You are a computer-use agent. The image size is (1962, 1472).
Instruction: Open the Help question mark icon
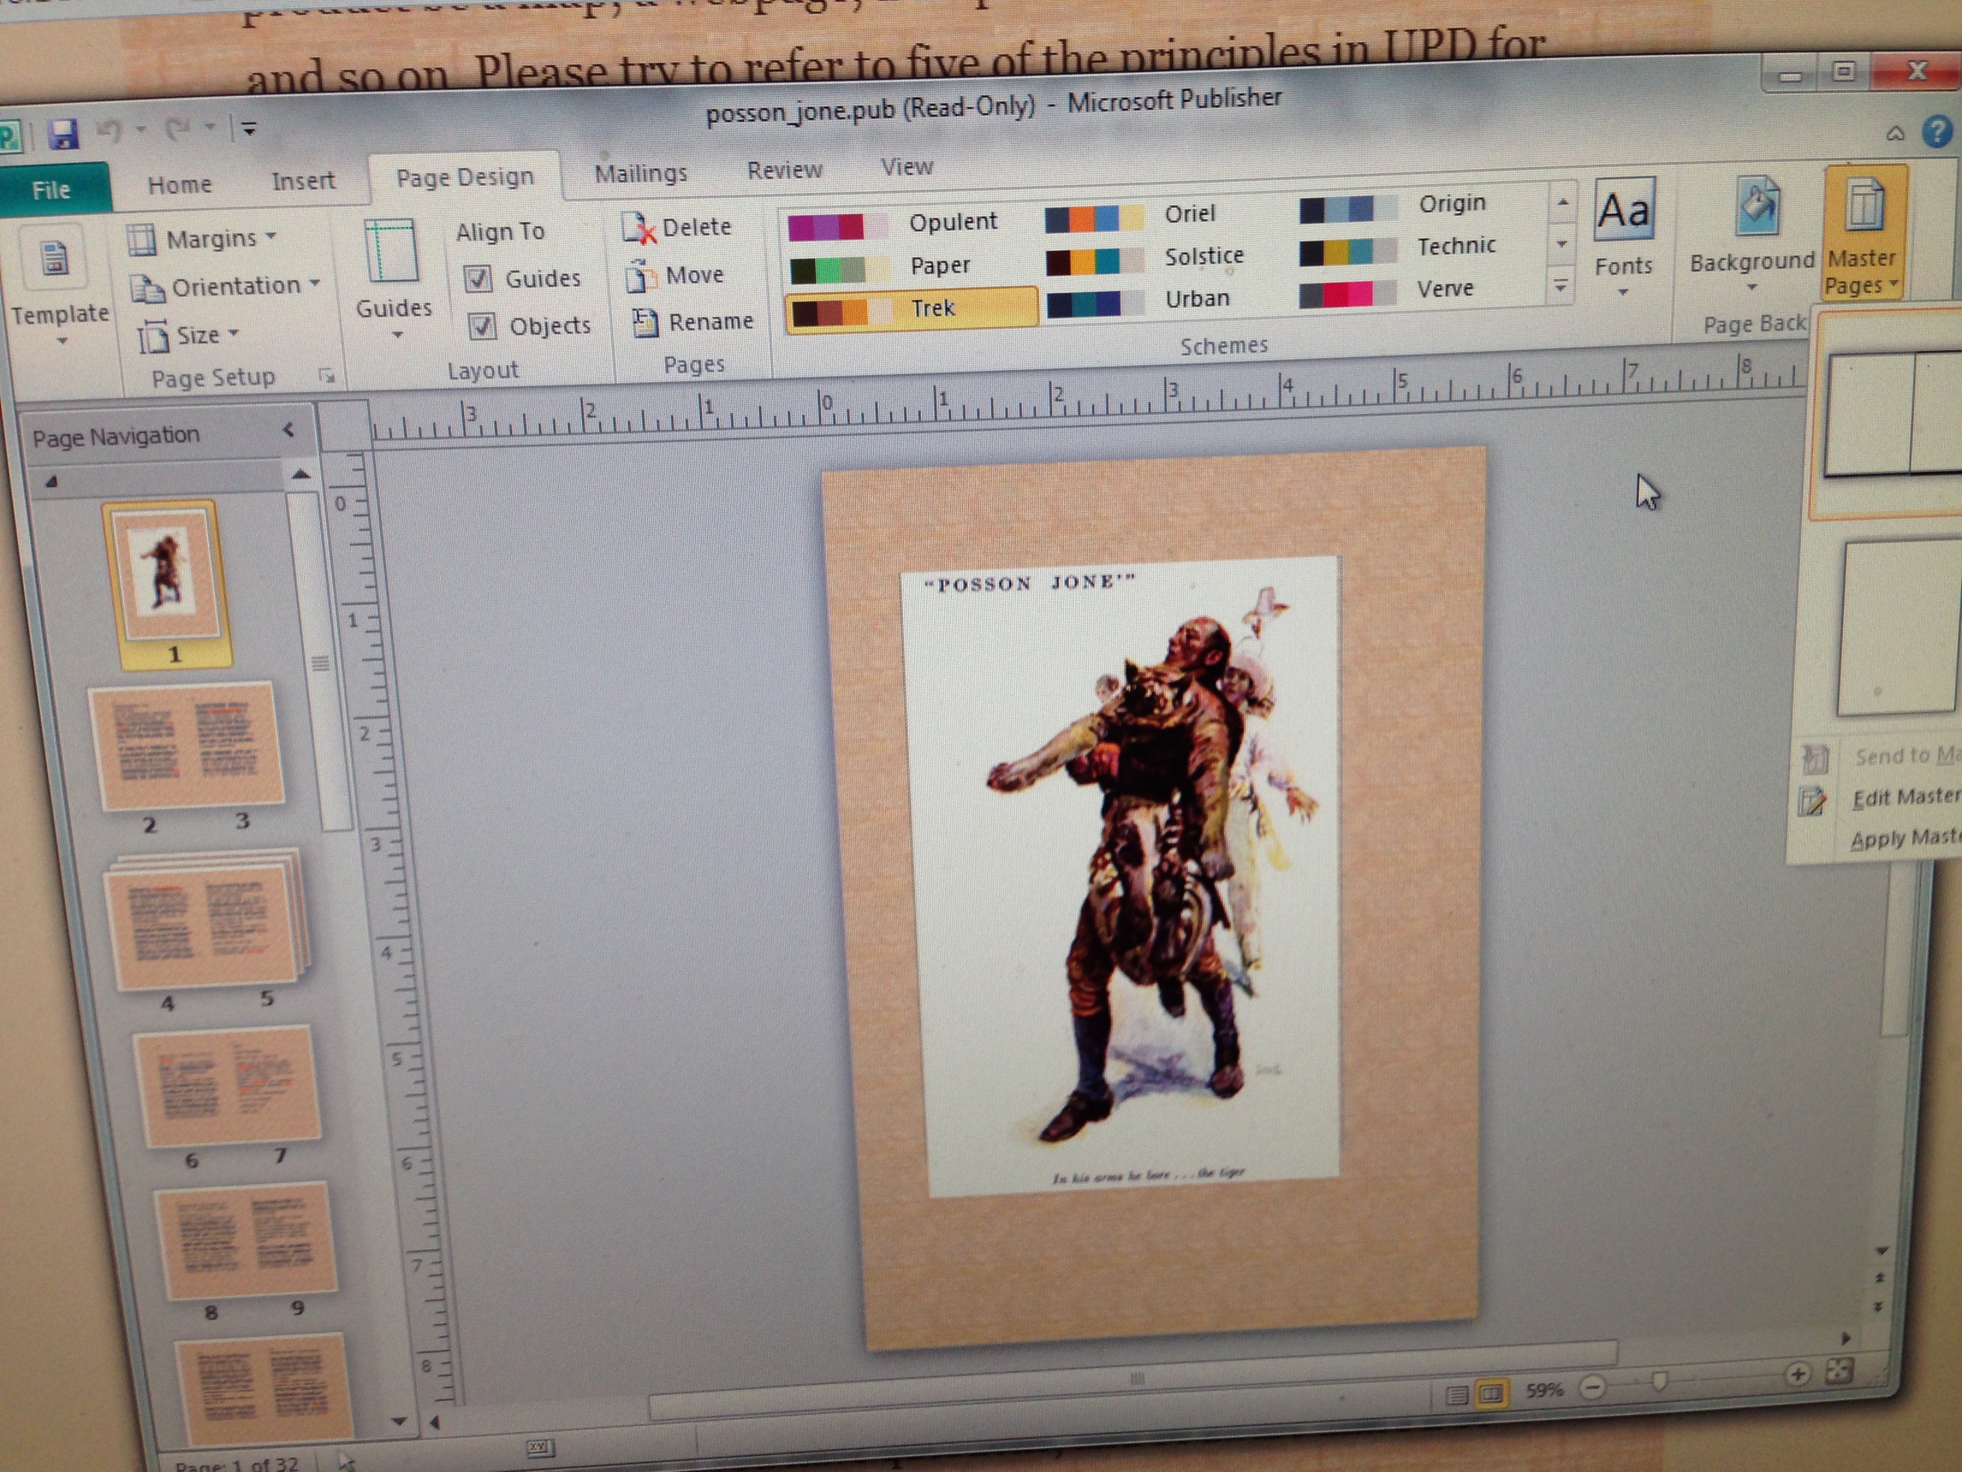[x=1937, y=132]
